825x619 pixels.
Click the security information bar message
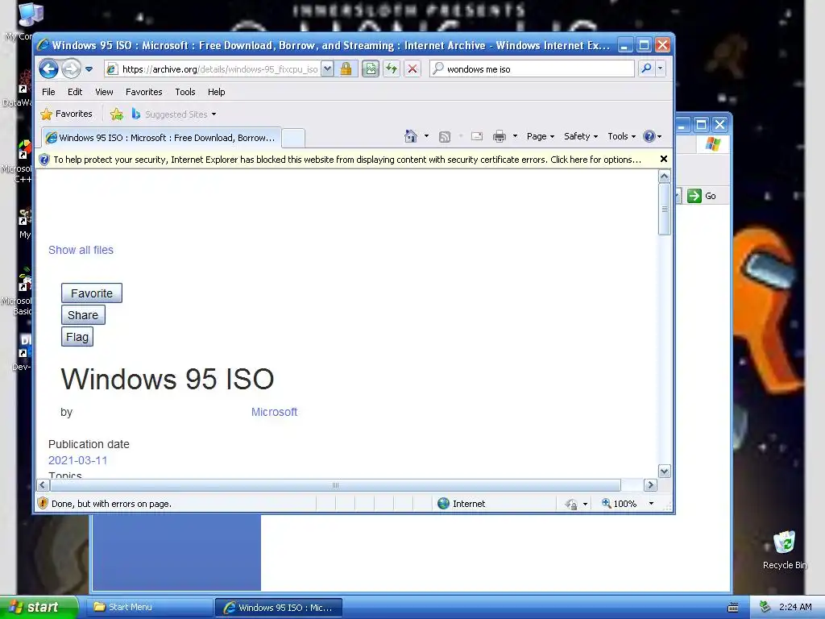[346, 160]
